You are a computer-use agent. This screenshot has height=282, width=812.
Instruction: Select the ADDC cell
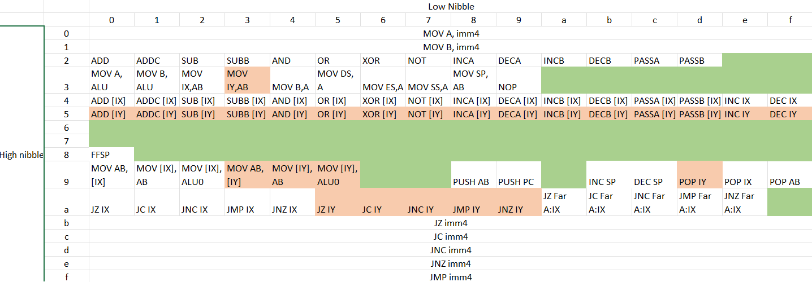[157, 60]
